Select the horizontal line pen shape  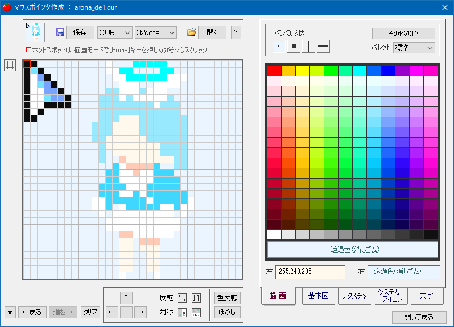[x=323, y=46]
